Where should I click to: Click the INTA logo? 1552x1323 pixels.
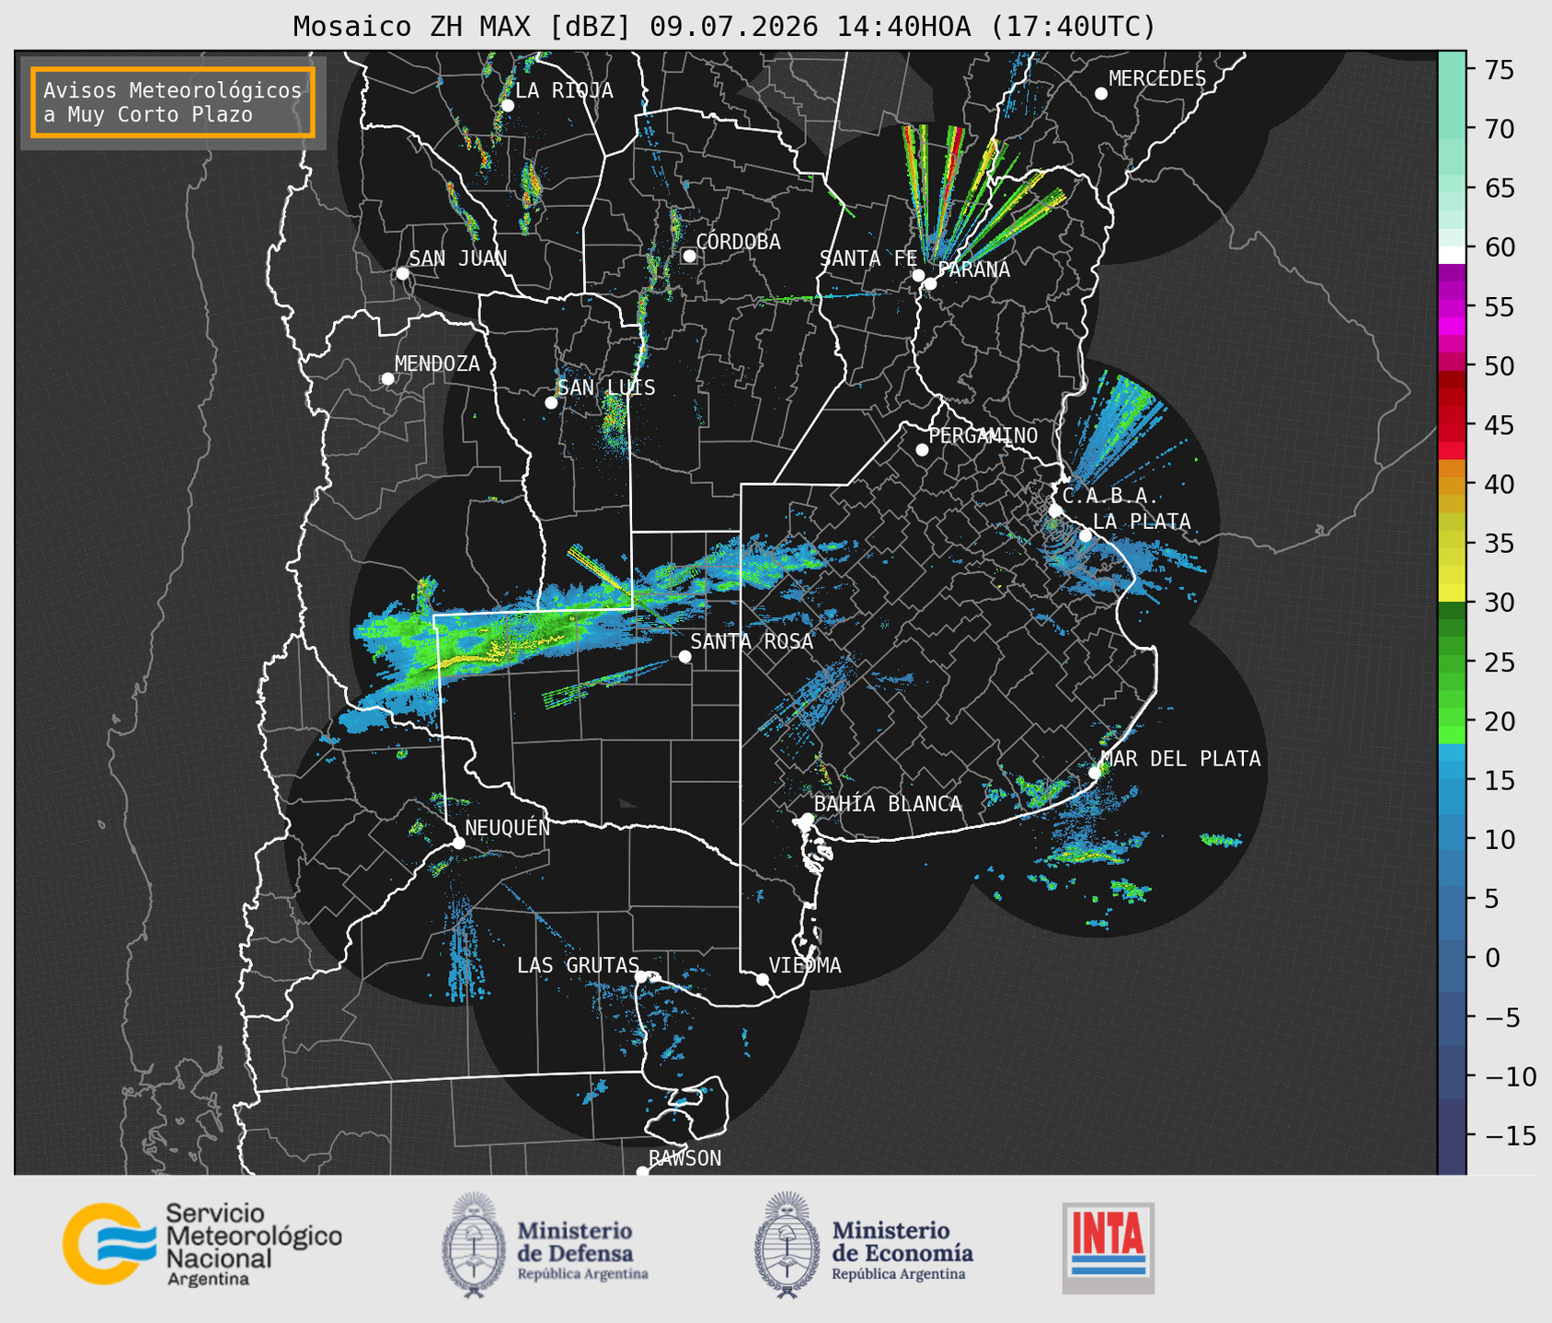(x=1108, y=1248)
